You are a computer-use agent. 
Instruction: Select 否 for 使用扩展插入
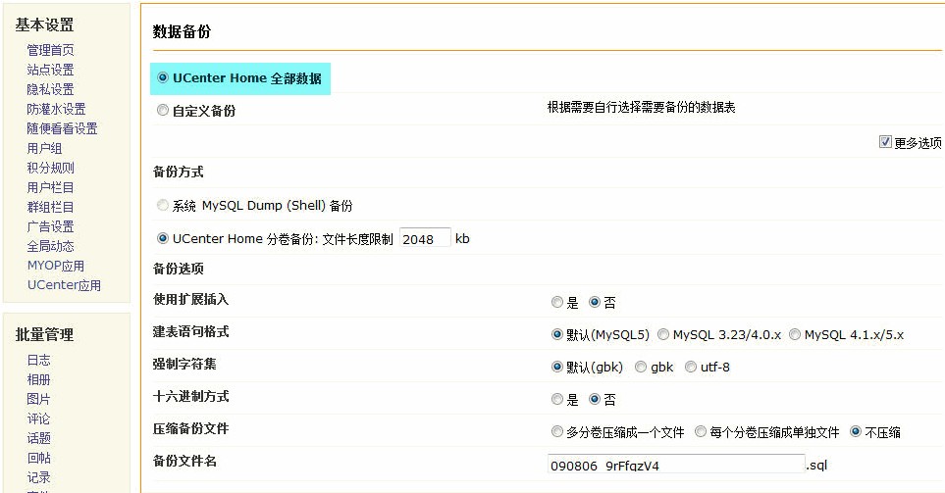(x=595, y=302)
